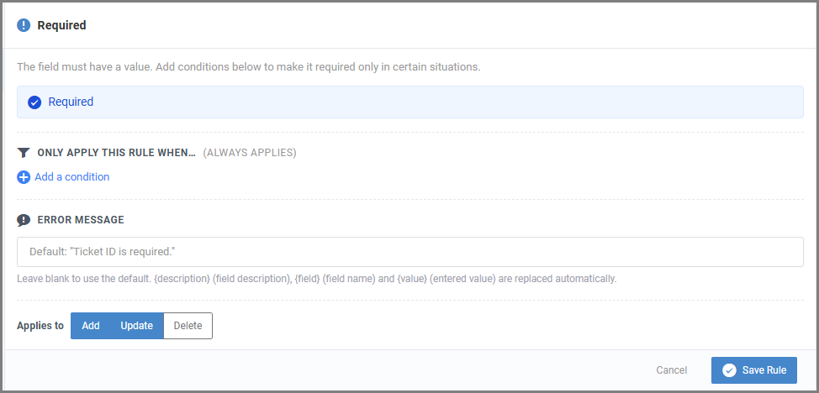The width and height of the screenshot is (819, 393).
Task: Click the Only Apply This Rule When heading
Action: click(117, 153)
